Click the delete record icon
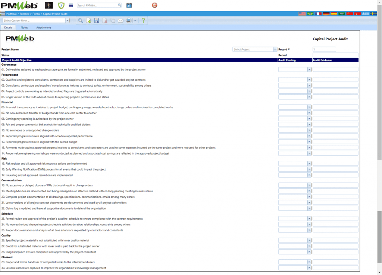 (x=105, y=21)
